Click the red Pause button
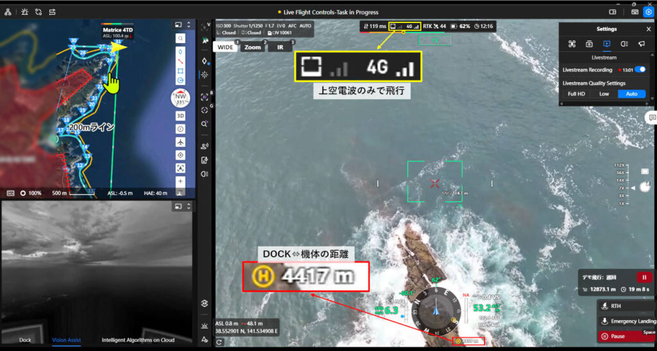 pos(627,336)
